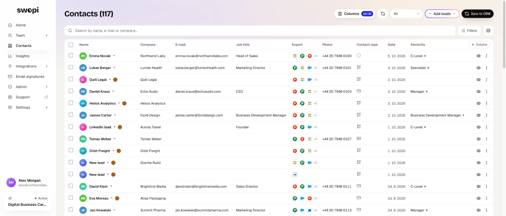Click the sparkle icon next to Tomas Weber
Image resolution: width=506 pixels, height=216 pixels.
click(x=115, y=139)
